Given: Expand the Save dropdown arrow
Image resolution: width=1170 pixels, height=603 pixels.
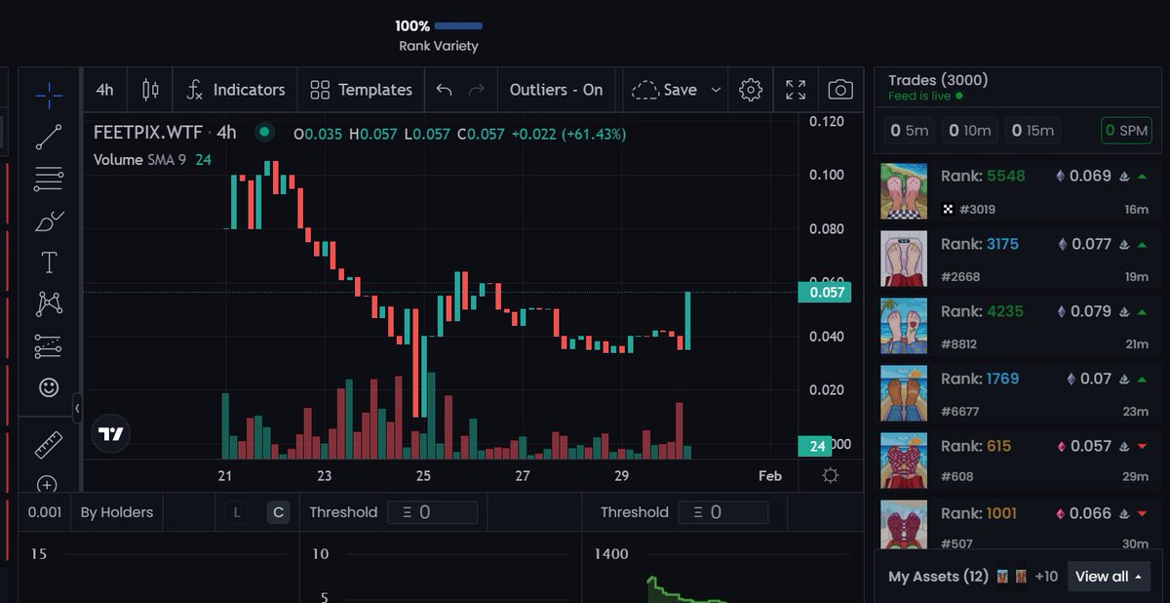Looking at the screenshot, I should click(x=716, y=90).
